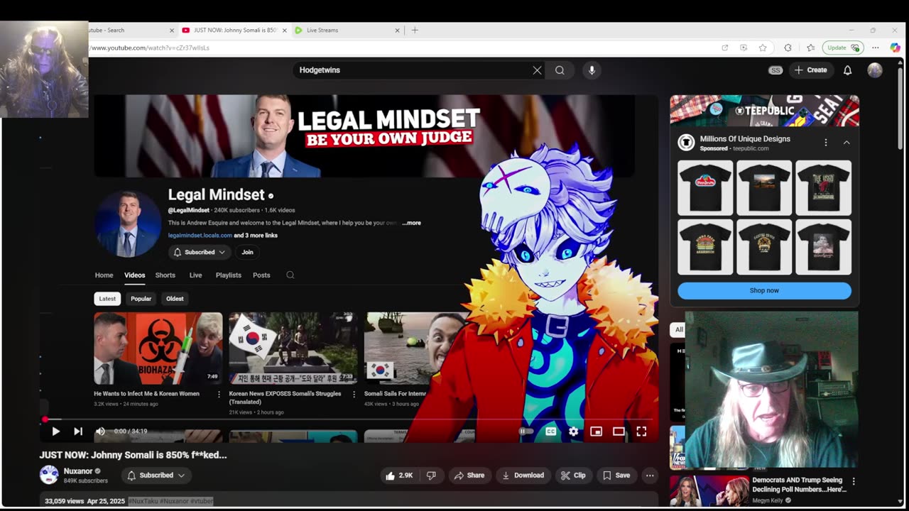Image resolution: width=909 pixels, height=511 pixels.
Task: Open YouTube notifications bell
Action: pyautogui.click(x=847, y=70)
